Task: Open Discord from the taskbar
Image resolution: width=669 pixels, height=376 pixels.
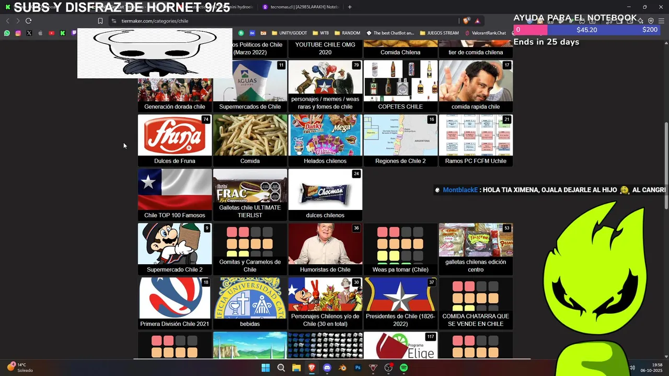Action: (x=327, y=368)
